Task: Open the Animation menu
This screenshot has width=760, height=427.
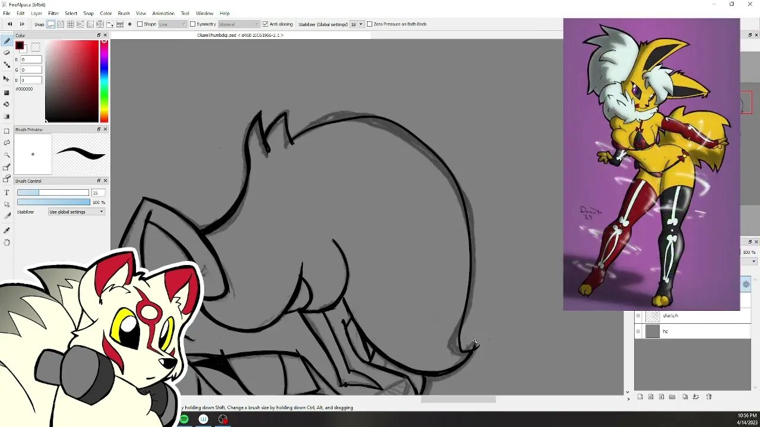Action: [163, 13]
